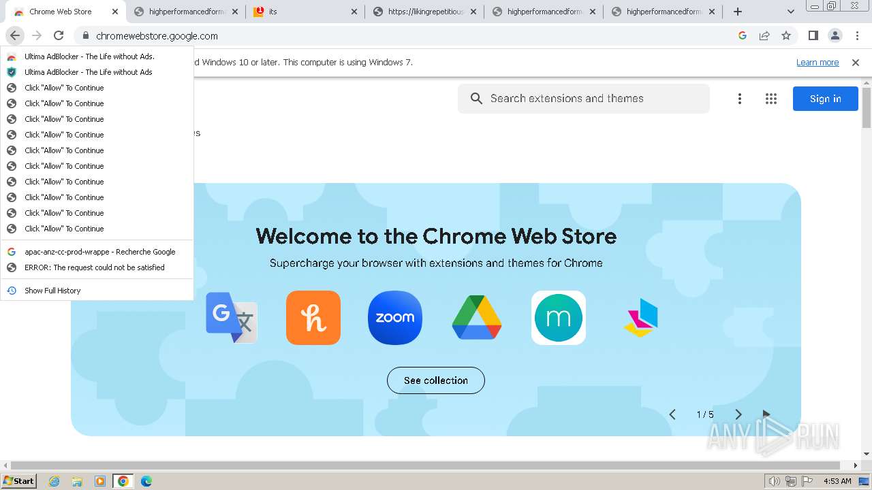Viewport: 872px width, 490px height.
Task: Click the '1 / 5' slide counter
Action: (705, 414)
